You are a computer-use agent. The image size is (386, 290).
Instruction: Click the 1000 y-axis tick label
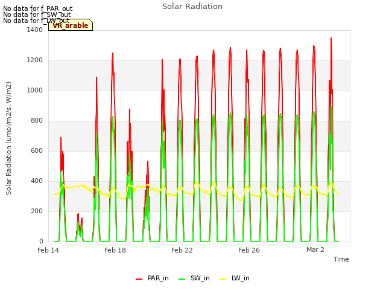pyautogui.click(x=35, y=90)
